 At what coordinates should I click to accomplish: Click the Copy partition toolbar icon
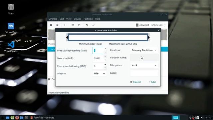point(73,25)
